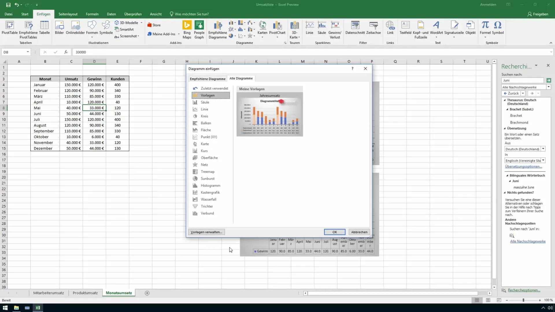
Task: Open Empfohlene PivotTables
Action: (28, 29)
